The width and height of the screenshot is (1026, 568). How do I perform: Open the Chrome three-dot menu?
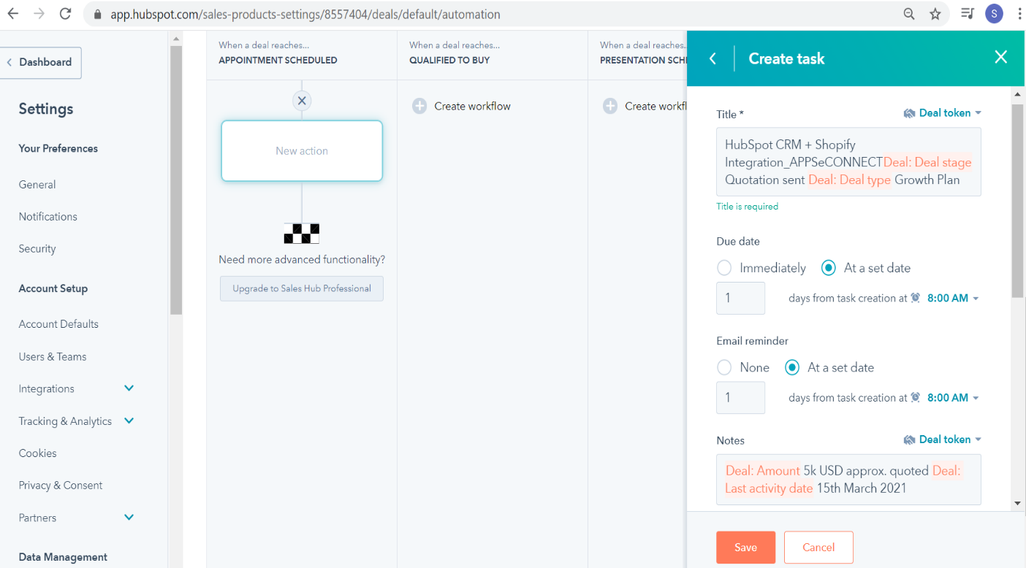click(1019, 14)
